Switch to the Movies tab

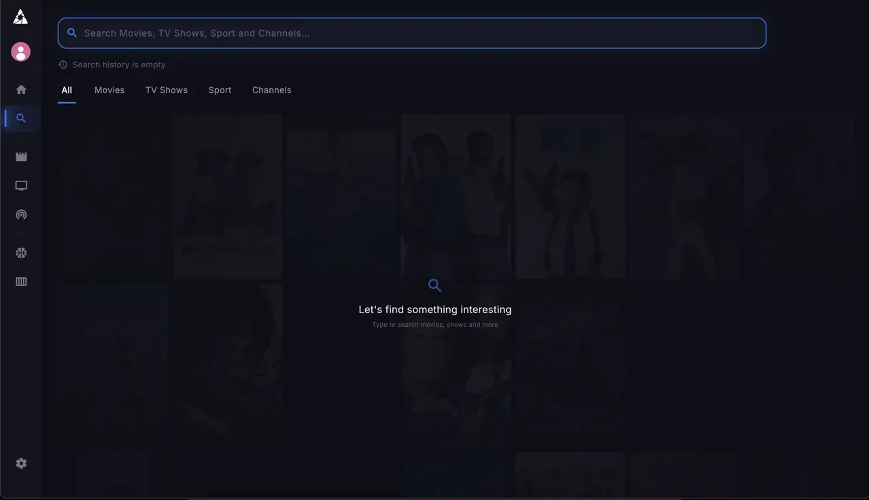(x=109, y=90)
